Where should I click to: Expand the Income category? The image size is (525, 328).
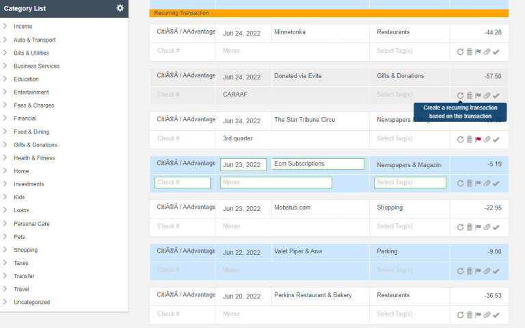click(x=5, y=26)
